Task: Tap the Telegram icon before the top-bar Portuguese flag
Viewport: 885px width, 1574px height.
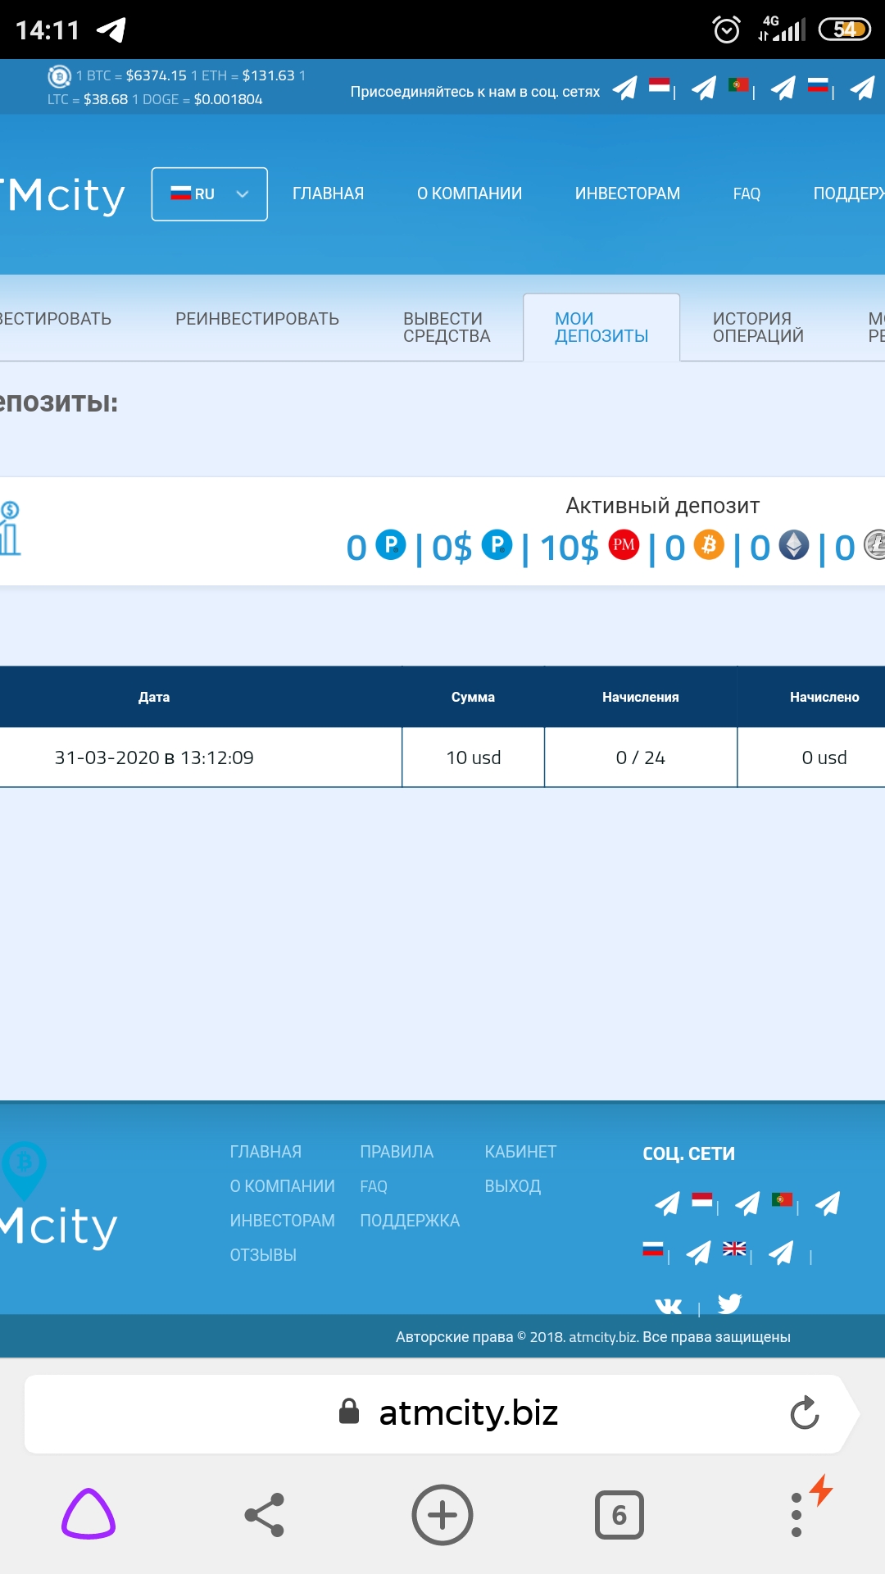Action: tap(704, 87)
